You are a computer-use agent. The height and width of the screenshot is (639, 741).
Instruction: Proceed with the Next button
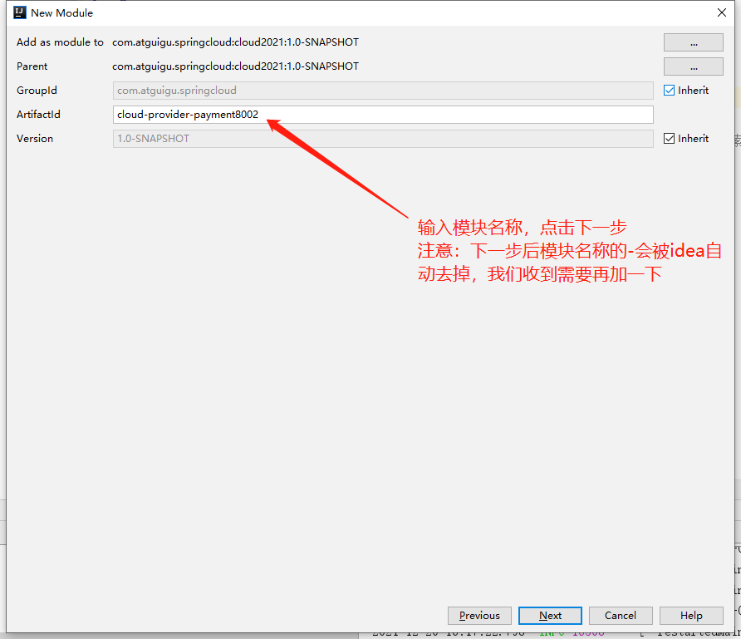(x=550, y=616)
